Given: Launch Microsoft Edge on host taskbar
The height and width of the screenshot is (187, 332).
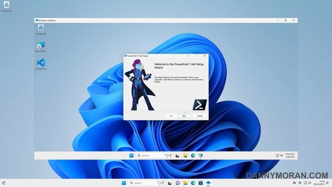Looking at the screenshot, I should tap(193, 183).
